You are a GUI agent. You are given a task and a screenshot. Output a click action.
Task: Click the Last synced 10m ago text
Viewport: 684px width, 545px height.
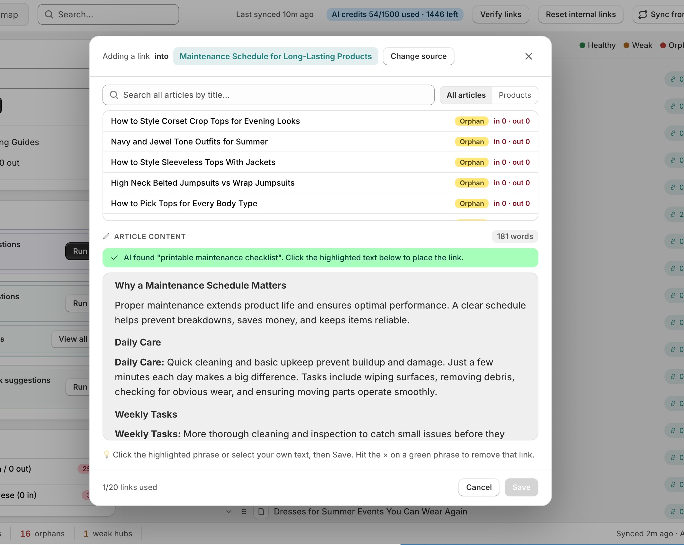point(274,14)
